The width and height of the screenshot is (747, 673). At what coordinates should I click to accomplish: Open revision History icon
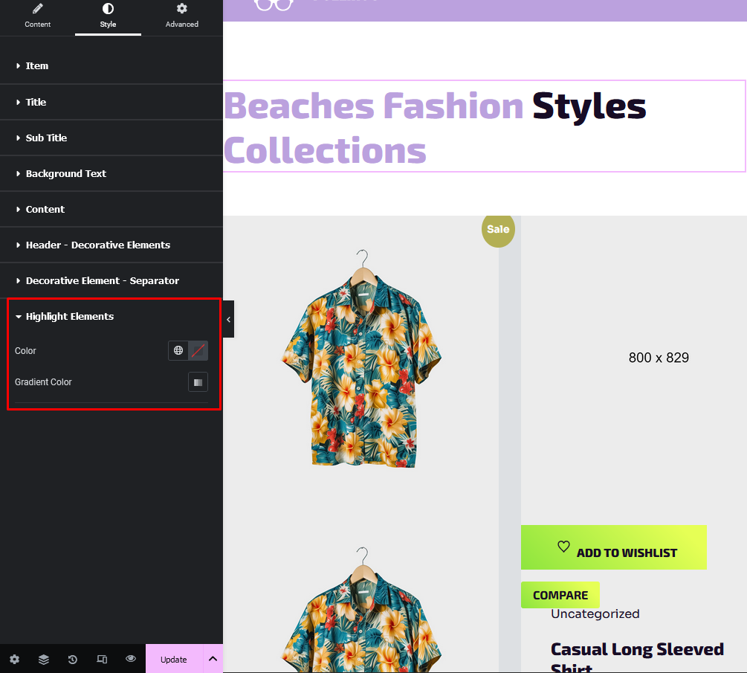coord(72,659)
